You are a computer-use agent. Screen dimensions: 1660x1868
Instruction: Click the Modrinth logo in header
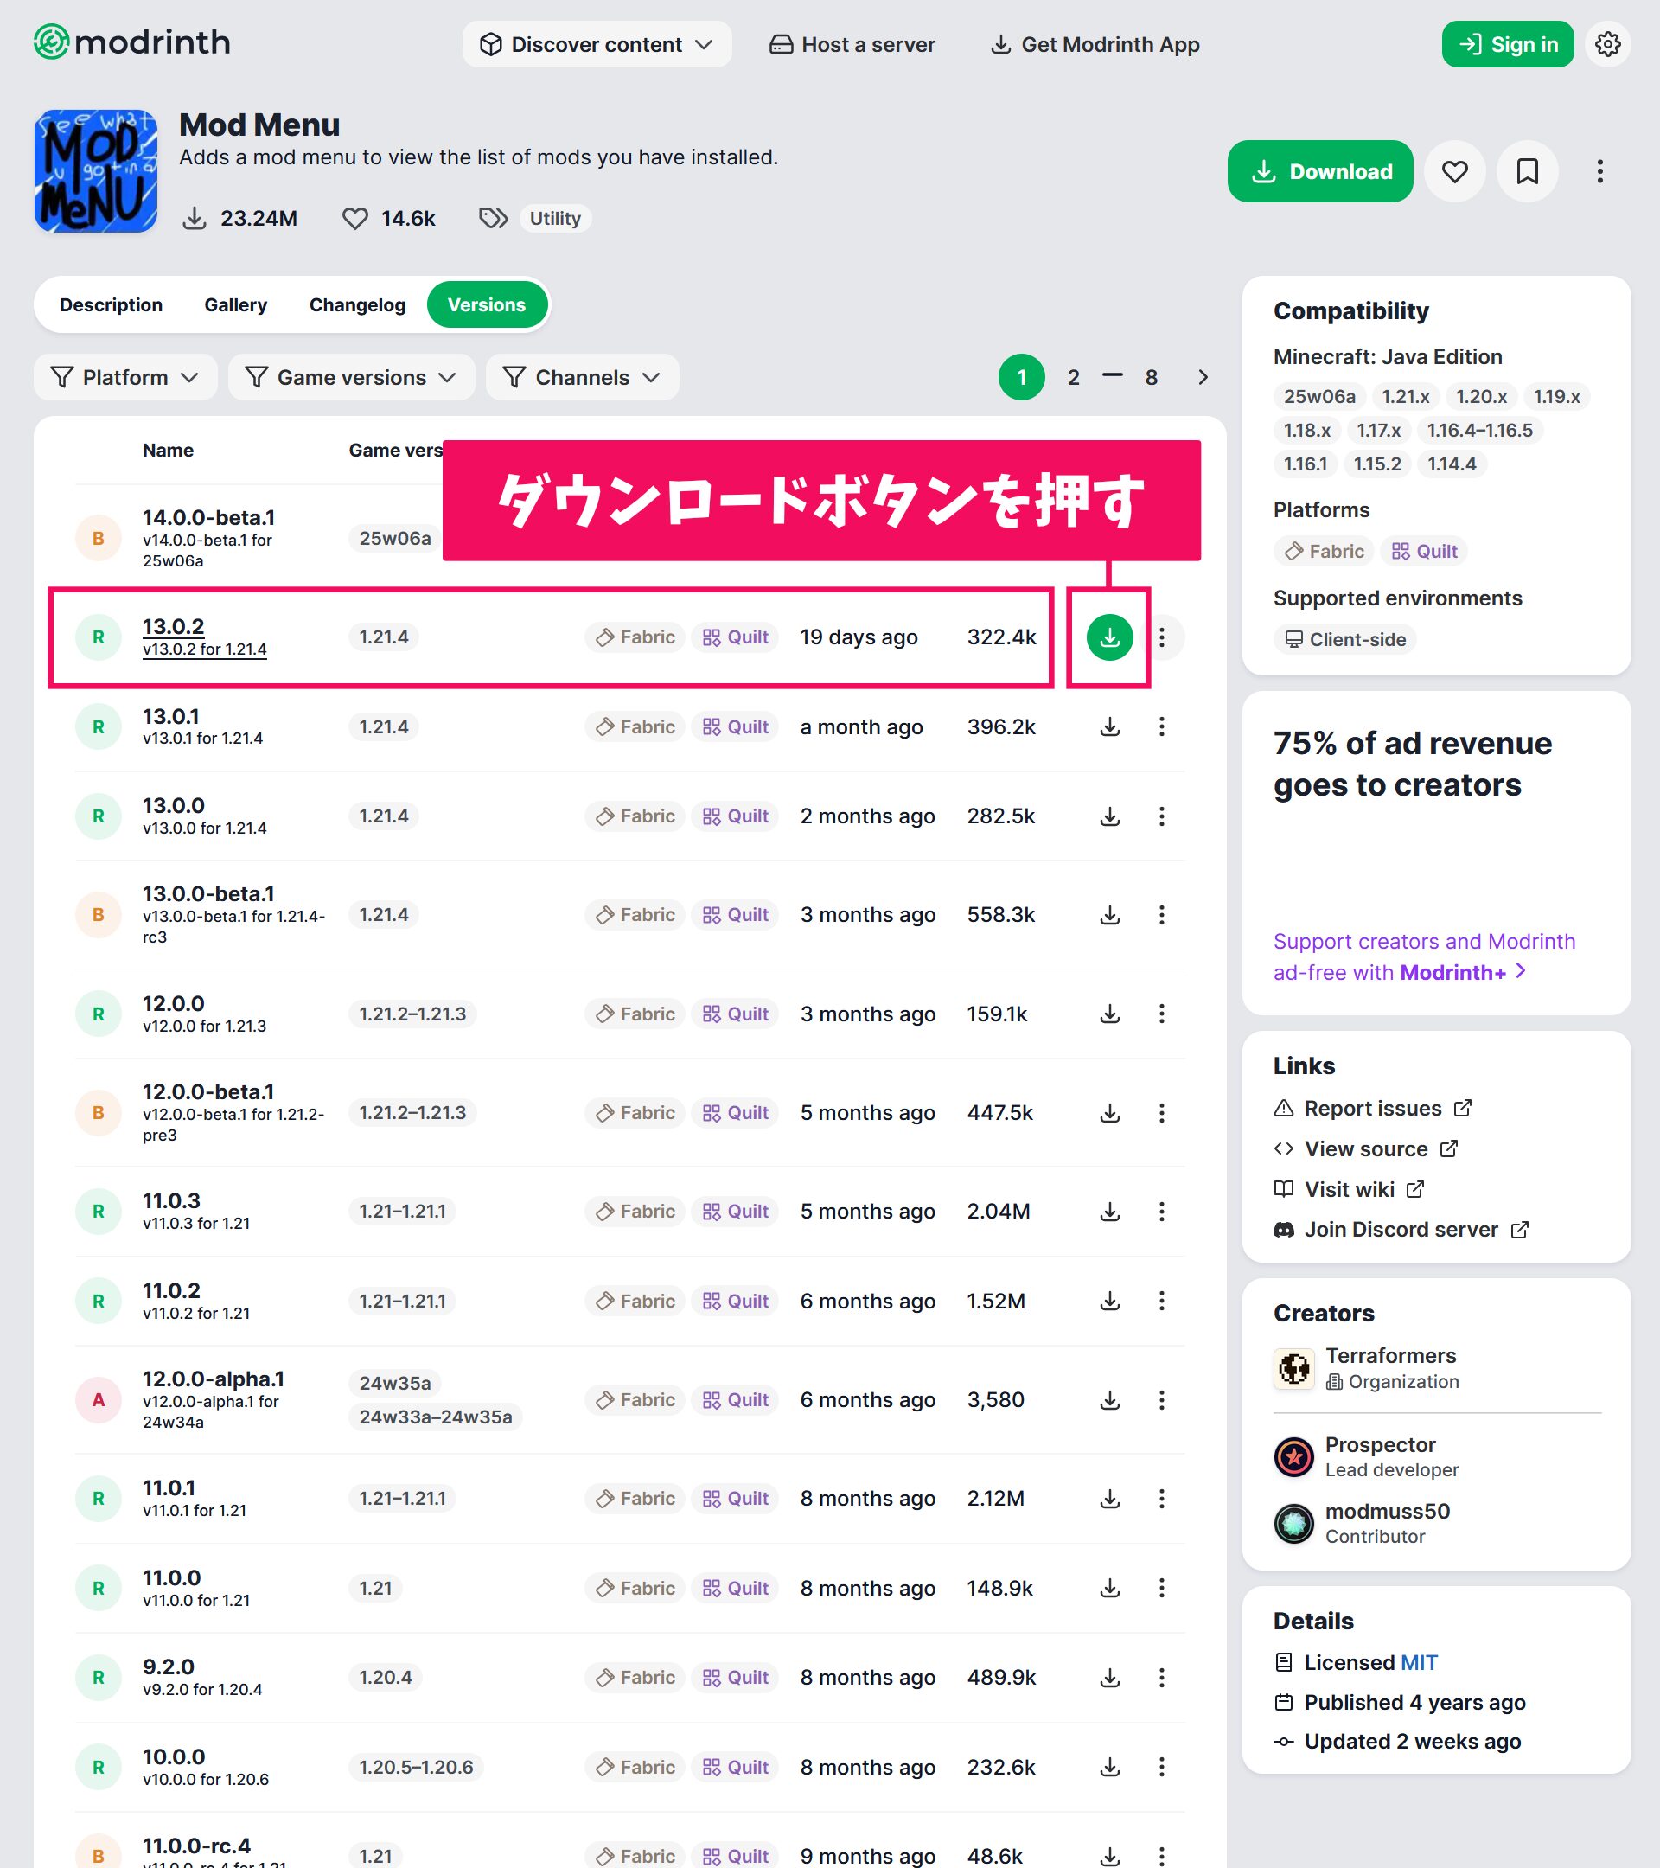132,42
